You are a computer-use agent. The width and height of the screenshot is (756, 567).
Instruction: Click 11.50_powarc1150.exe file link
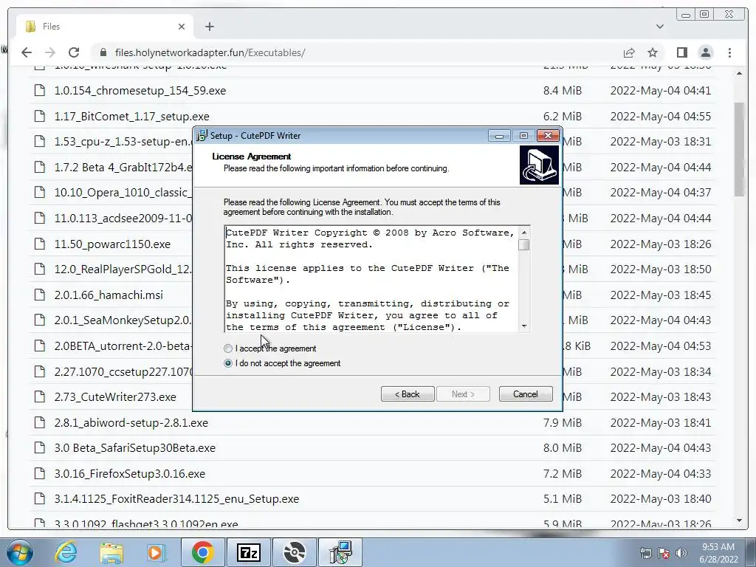(x=112, y=244)
